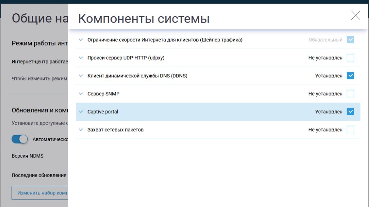Expand Captive portal details chevron

click(x=81, y=112)
